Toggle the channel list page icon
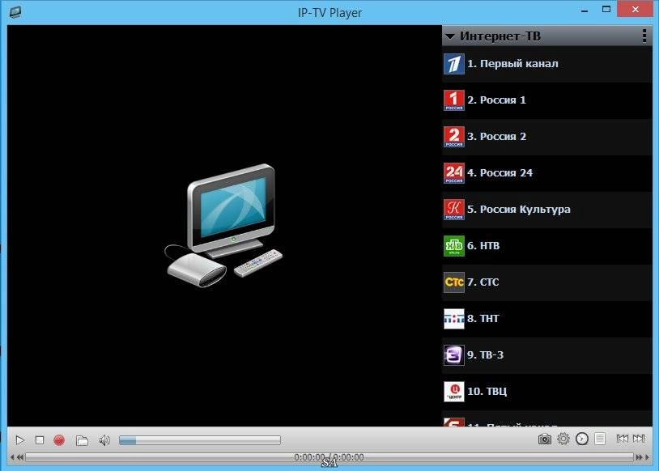Image resolution: width=659 pixels, height=471 pixels. pyautogui.click(x=600, y=439)
